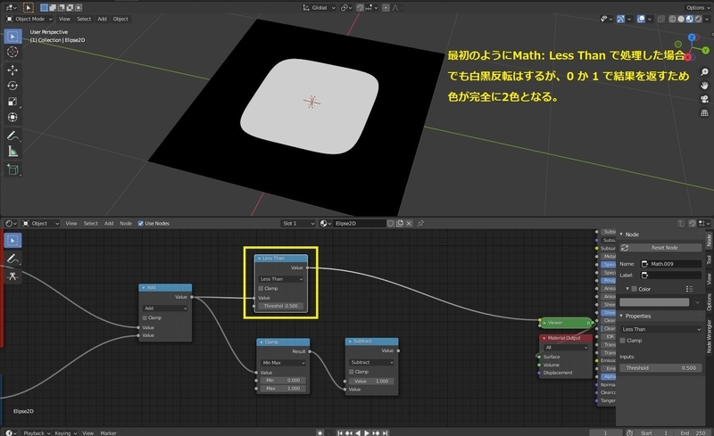Toggle Clamp checkbox in Less Than node
The image size is (714, 436).
pos(261,289)
